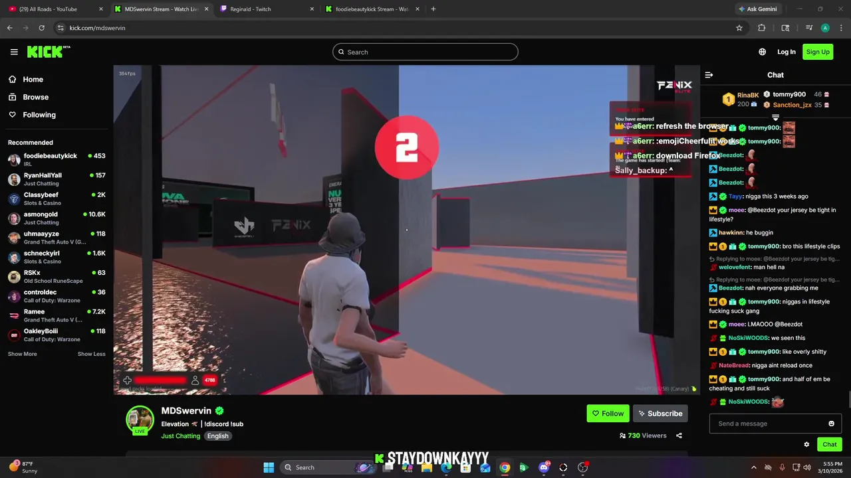851x478 pixels.
Task: Open controldec recommended channel
Action: [x=57, y=296]
